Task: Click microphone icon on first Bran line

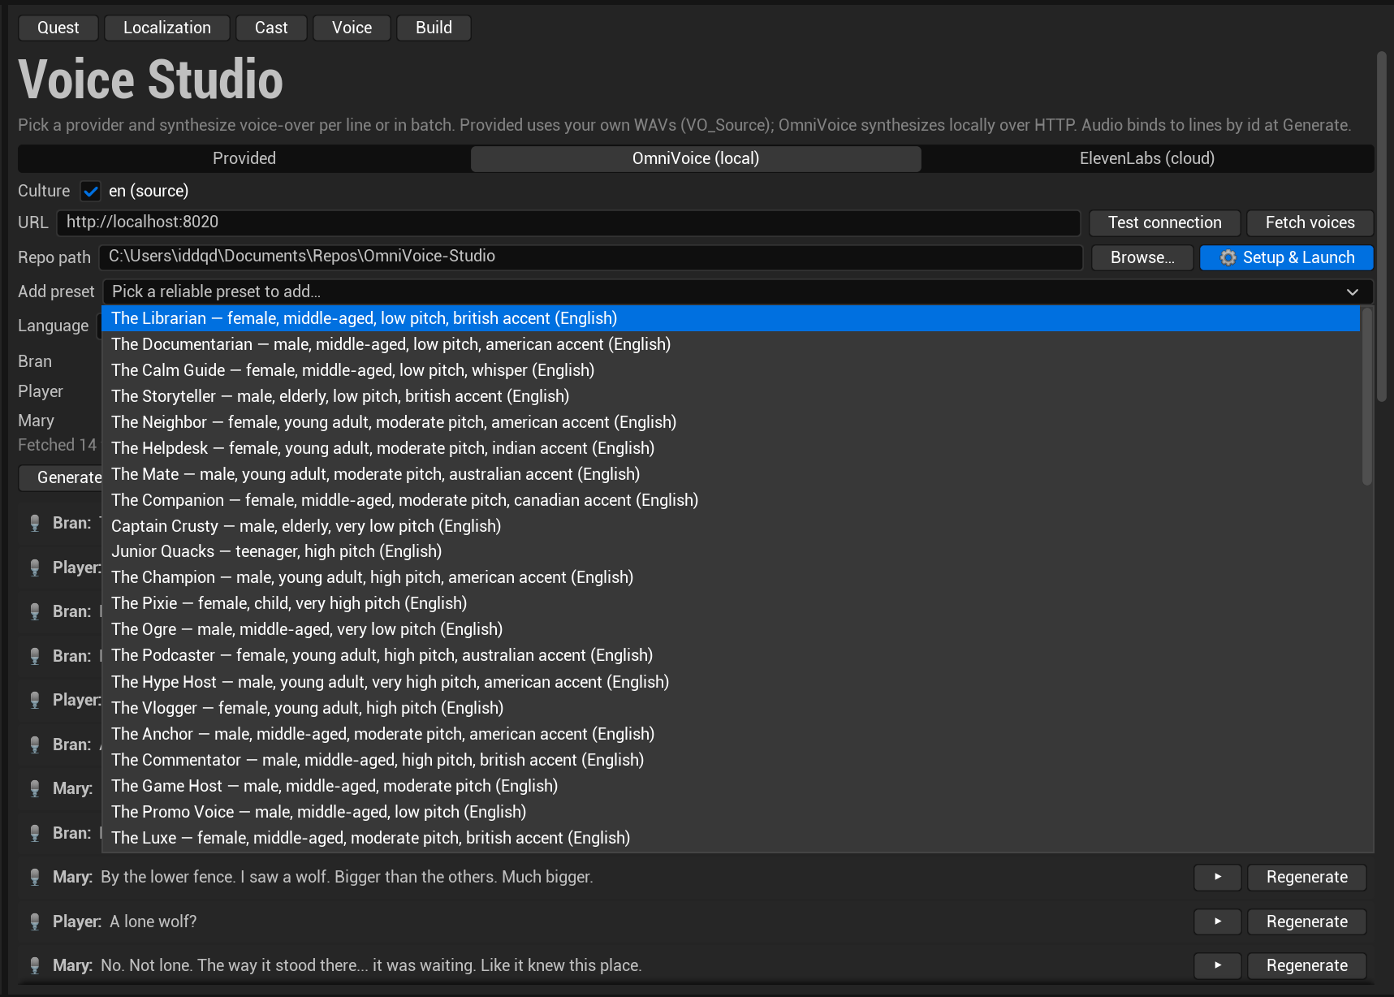Action: pos(35,524)
